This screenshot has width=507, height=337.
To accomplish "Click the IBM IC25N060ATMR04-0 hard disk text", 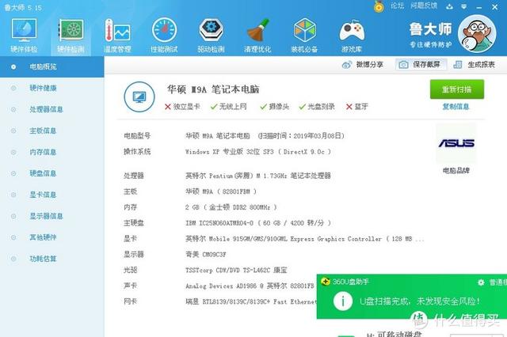I will point(258,223).
